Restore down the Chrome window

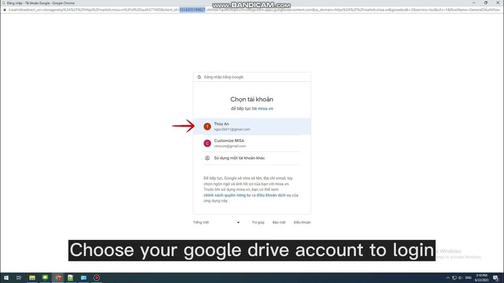(x=485, y=3)
